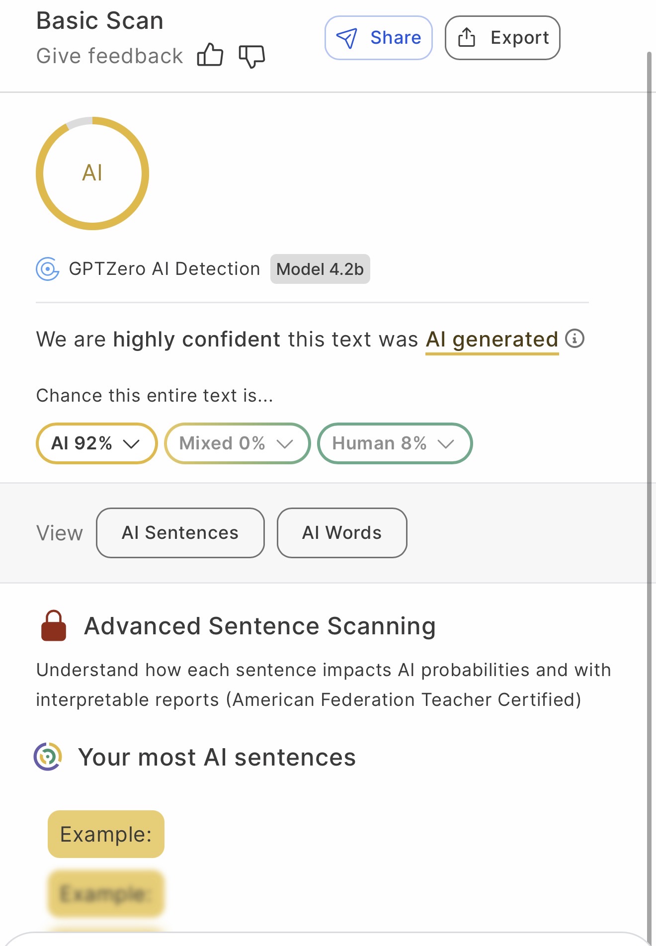Toggle the AI Words view
656x946 pixels.
342,533
